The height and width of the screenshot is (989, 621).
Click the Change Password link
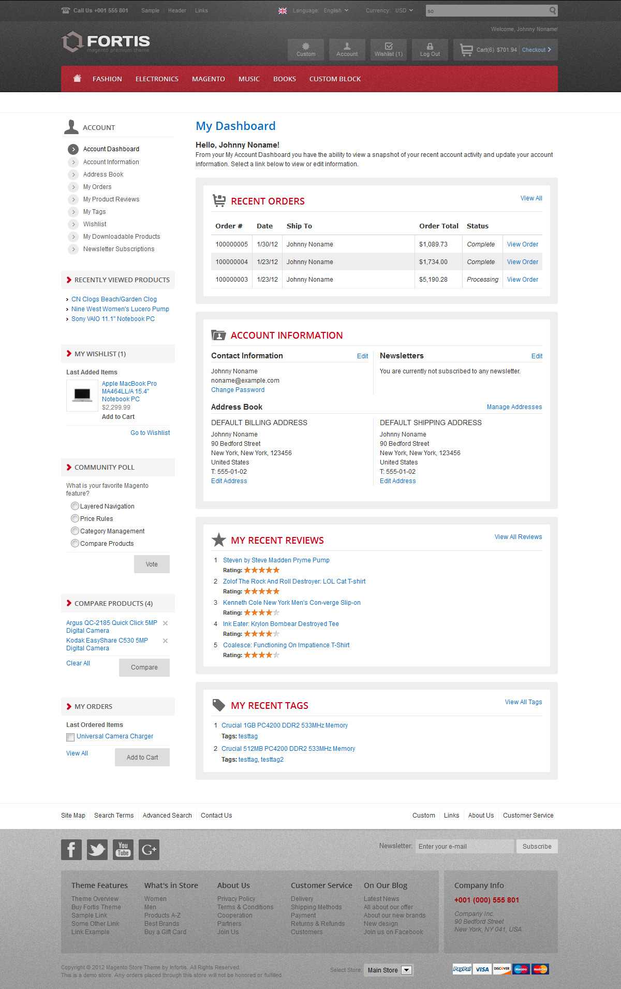point(238,390)
